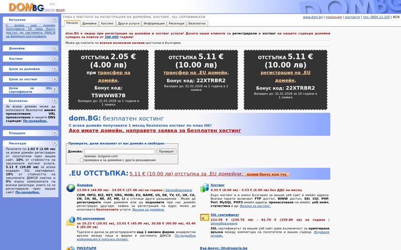Click По-подробно link in Риселъри panel
Screen dimensions: 401x250
28,192
